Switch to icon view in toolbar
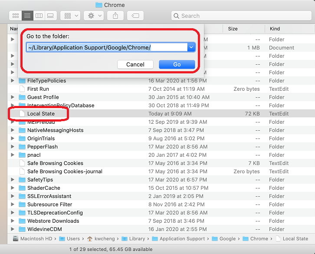The width and height of the screenshot is (315, 254). coord(16,16)
